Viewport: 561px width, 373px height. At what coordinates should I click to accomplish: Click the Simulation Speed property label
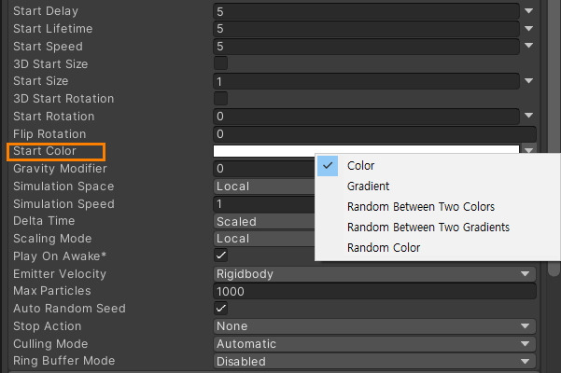click(64, 203)
